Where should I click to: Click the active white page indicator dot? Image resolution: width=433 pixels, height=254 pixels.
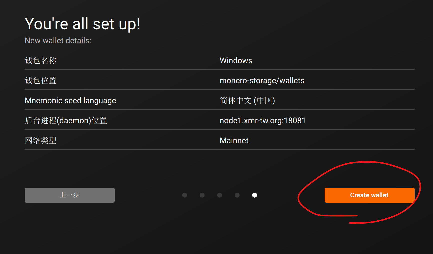click(255, 195)
